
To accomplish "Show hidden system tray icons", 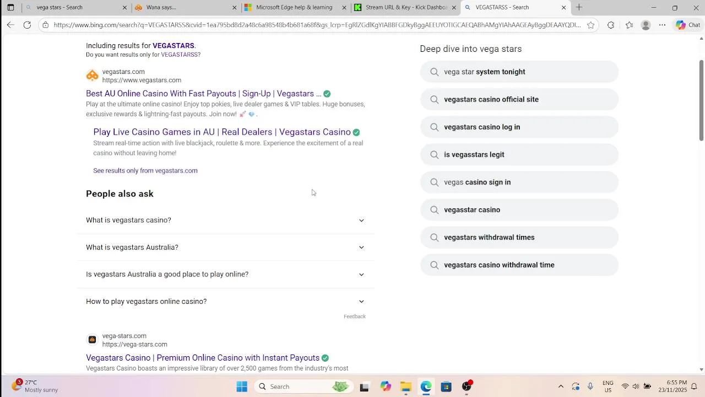I will tap(561, 387).
